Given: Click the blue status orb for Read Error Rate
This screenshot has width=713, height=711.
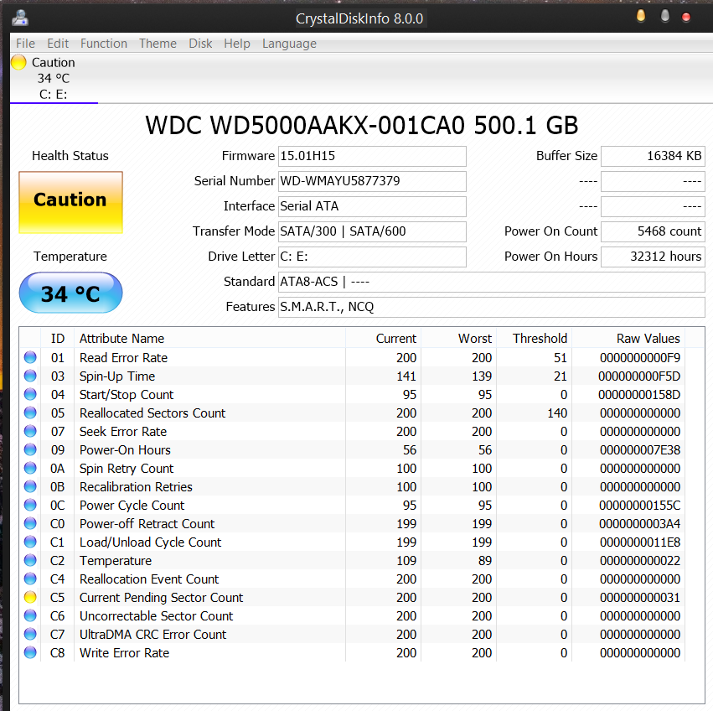Looking at the screenshot, I should (x=30, y=358).
